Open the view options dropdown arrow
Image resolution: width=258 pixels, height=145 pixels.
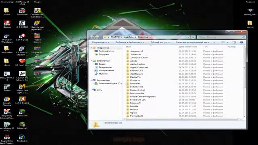pyautogui.click(x=227, y=42)
